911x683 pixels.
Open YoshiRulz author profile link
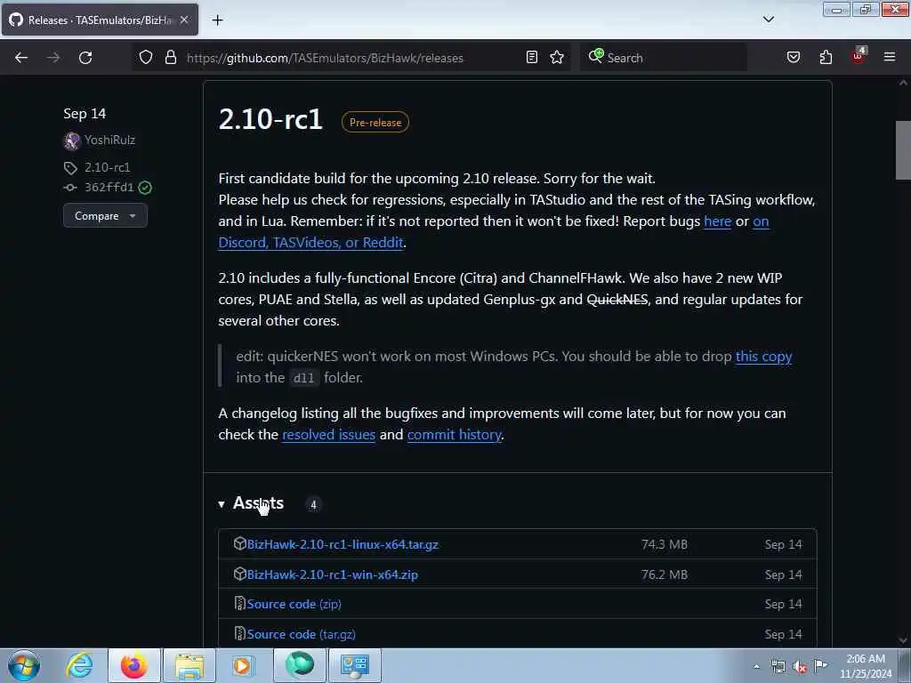click(x=109, y=140)
